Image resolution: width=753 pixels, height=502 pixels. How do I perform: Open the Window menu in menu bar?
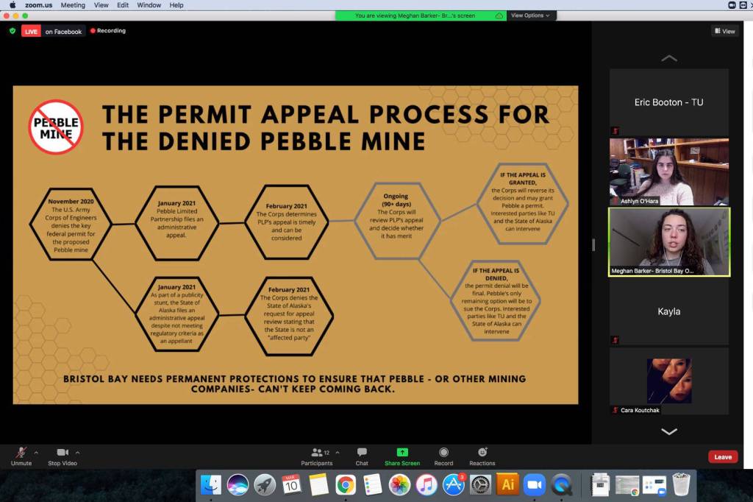point(149,5)
